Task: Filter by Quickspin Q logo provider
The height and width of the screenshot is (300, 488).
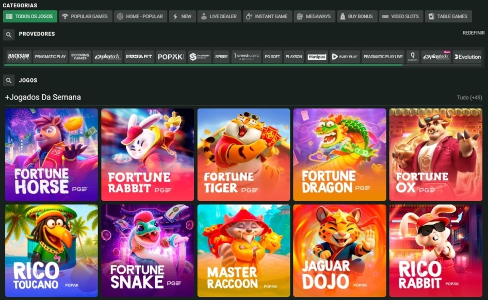Action: point(413,57)
